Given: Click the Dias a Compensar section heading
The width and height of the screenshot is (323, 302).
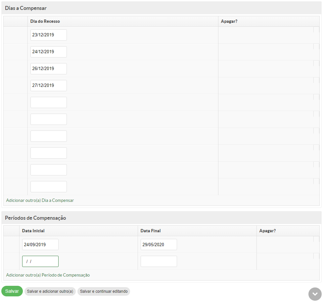Looking at the screenshot, I should (26, 8).
